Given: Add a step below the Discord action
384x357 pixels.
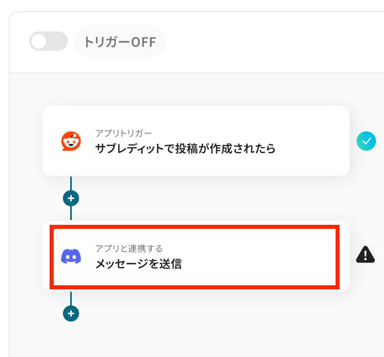Looking at the screenshot, I should point(71,313).
